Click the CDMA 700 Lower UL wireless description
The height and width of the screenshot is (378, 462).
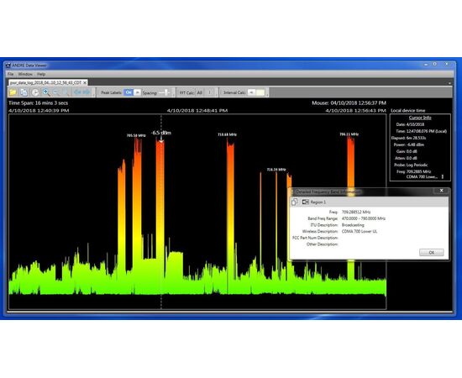click(x=360, y=232)
